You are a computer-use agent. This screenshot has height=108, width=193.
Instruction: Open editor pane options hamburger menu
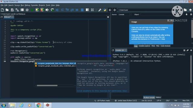click(108, 17)
